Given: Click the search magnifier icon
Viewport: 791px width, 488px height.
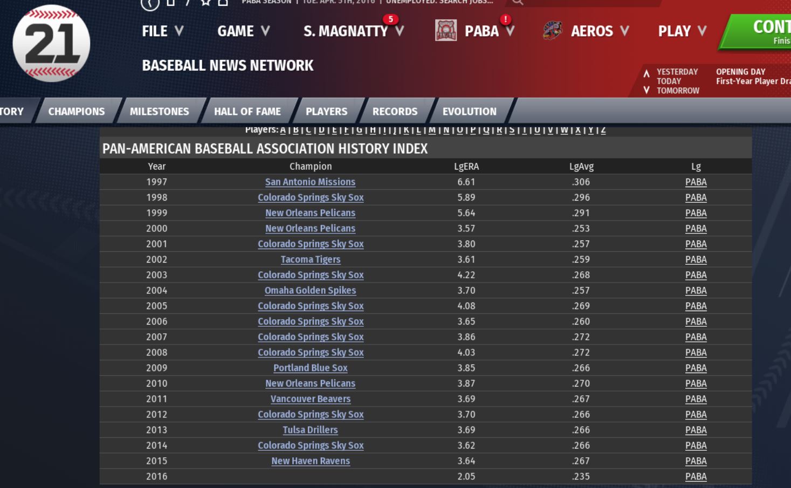Looking at the screenshot, I should point(518,2).
